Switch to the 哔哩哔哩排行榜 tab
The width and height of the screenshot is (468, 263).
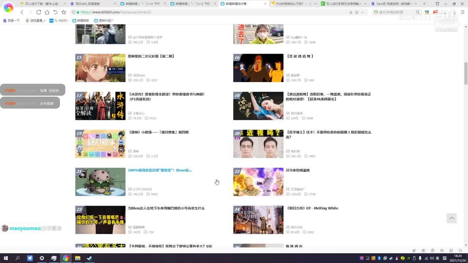point(243,4)
